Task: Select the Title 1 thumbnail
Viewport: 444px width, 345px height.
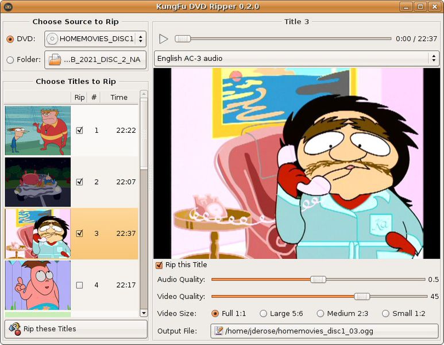Action: click(38, 131)
